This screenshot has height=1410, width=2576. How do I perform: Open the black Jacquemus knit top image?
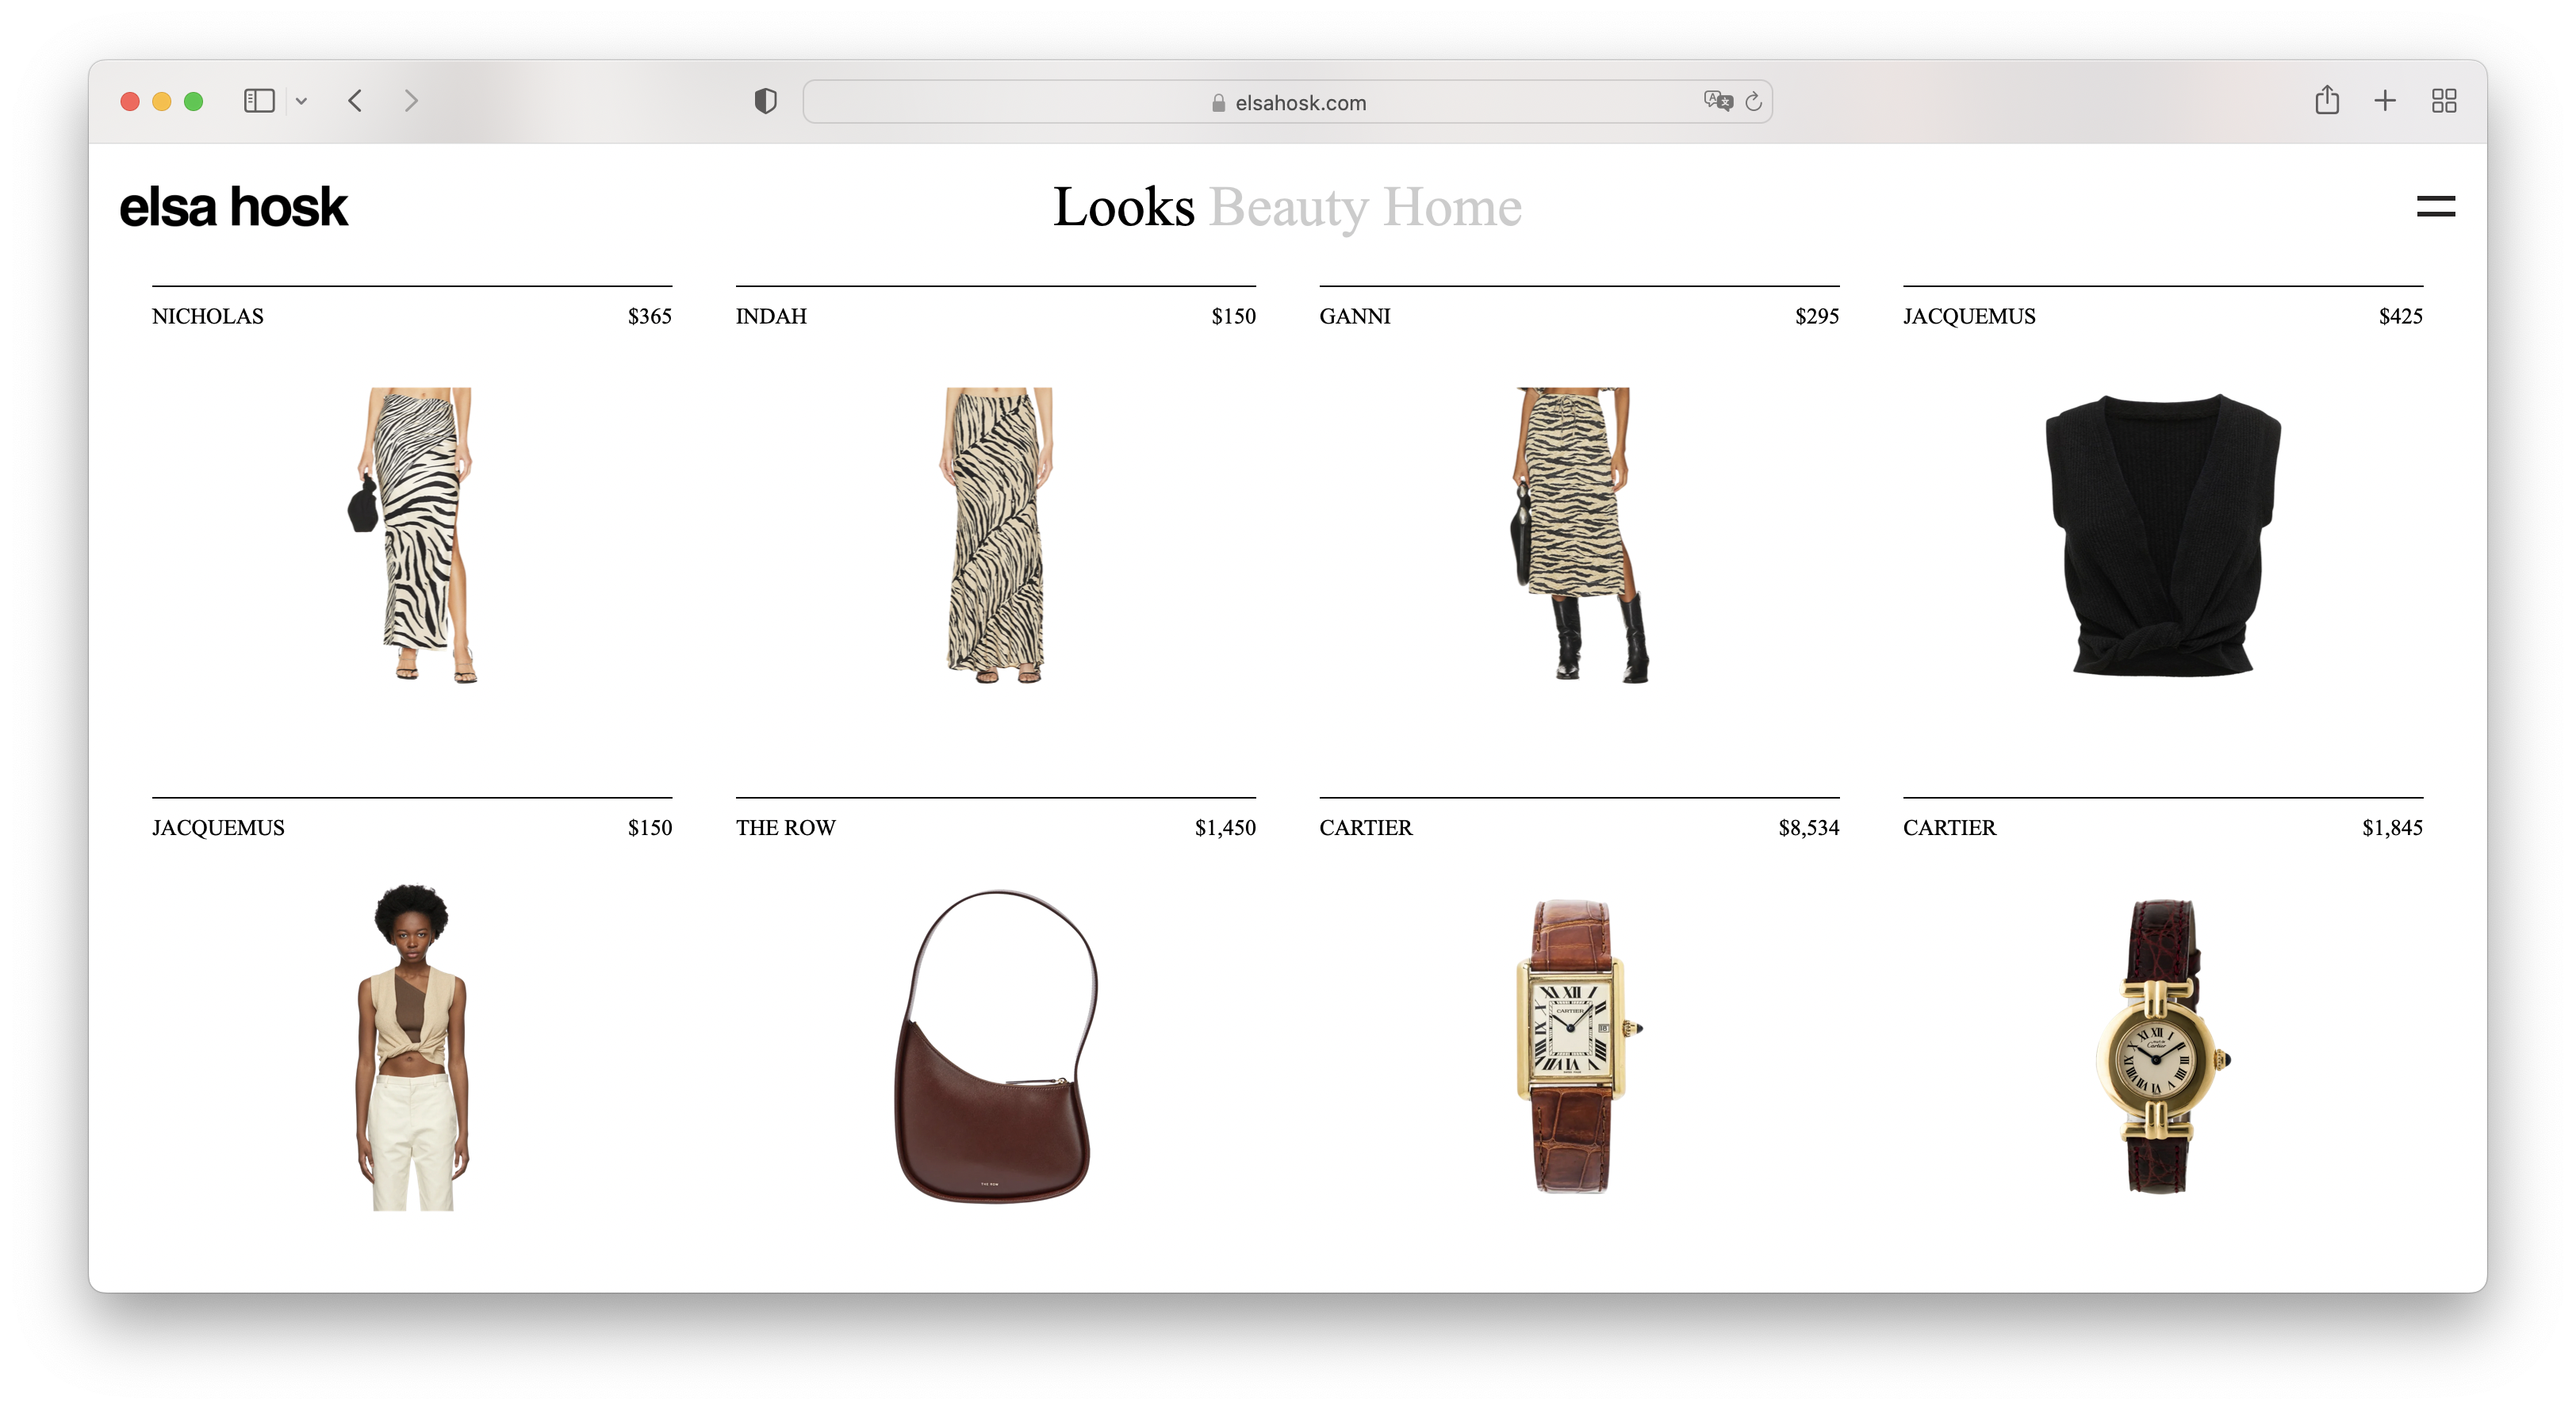coord(2163,535)
